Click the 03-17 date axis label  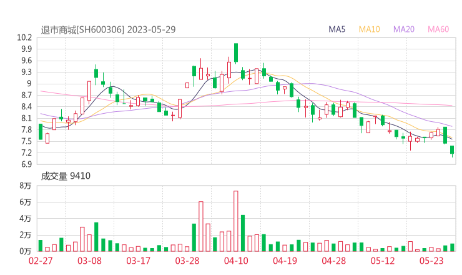pyautogui.click(x=139, y=261)
